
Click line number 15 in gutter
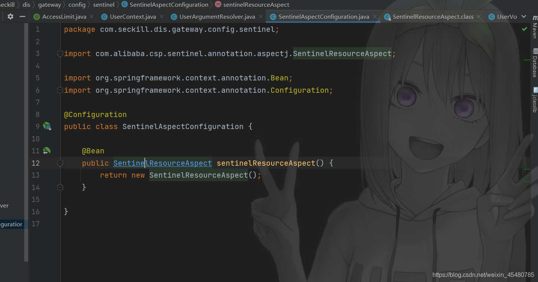(36, 199)
